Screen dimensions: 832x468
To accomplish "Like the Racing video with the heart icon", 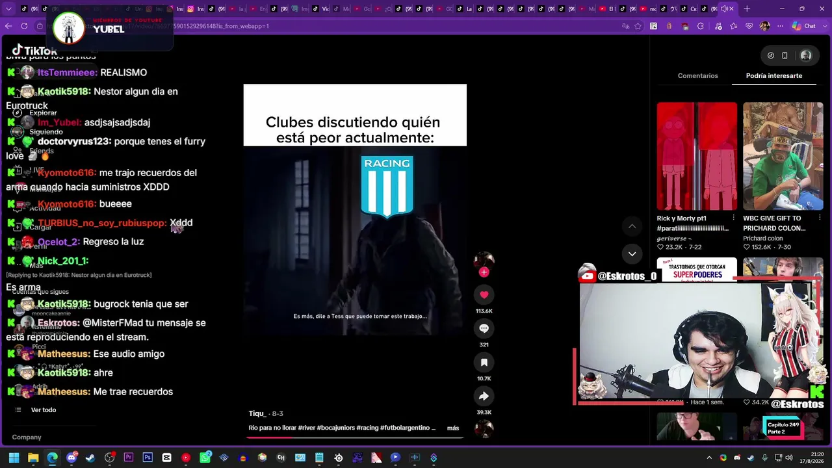I will 484,294.
